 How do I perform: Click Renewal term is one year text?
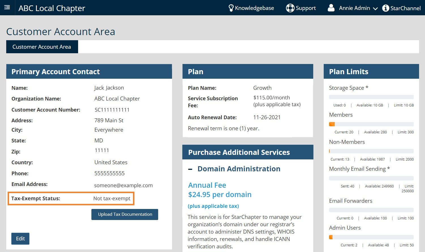coord(224,128)
